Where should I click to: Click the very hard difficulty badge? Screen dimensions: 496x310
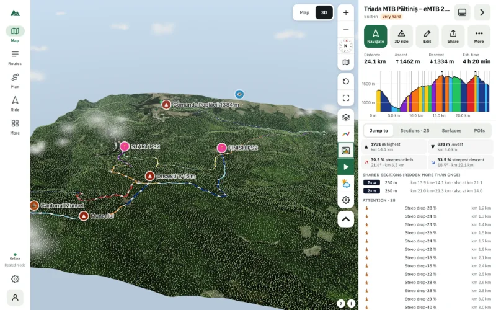391,17
